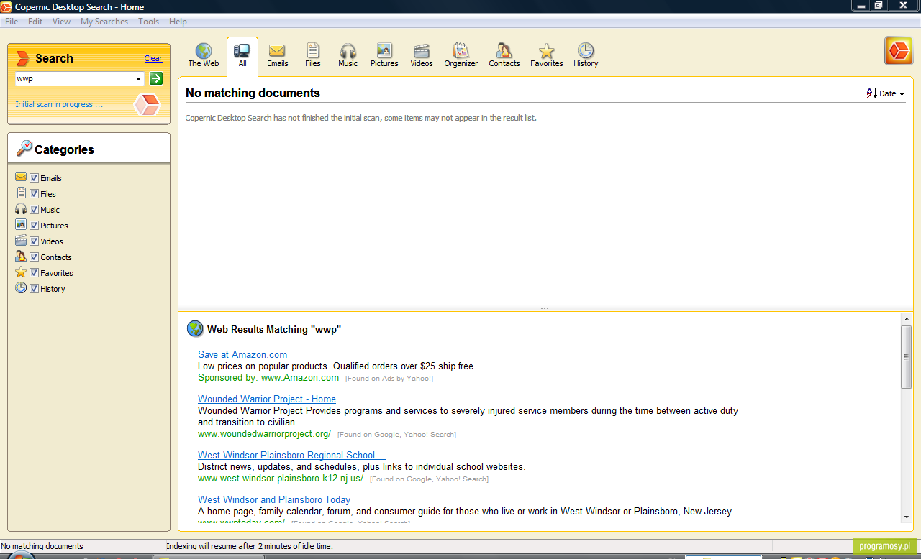Click the Copernic logo button at top right
Image resolution: width=921 pixels, height=559 pixels.
[899, 51]
